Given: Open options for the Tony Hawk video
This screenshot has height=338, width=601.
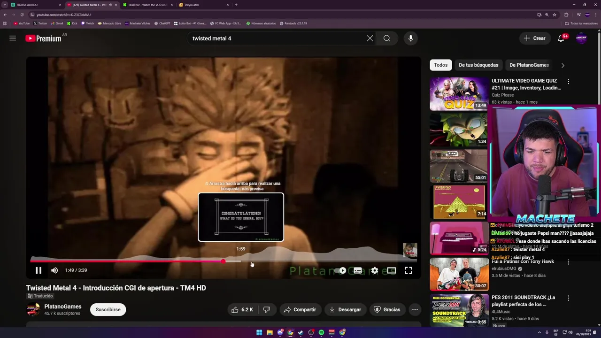Looking at the screenshot, I should click(x=569, y=262).
